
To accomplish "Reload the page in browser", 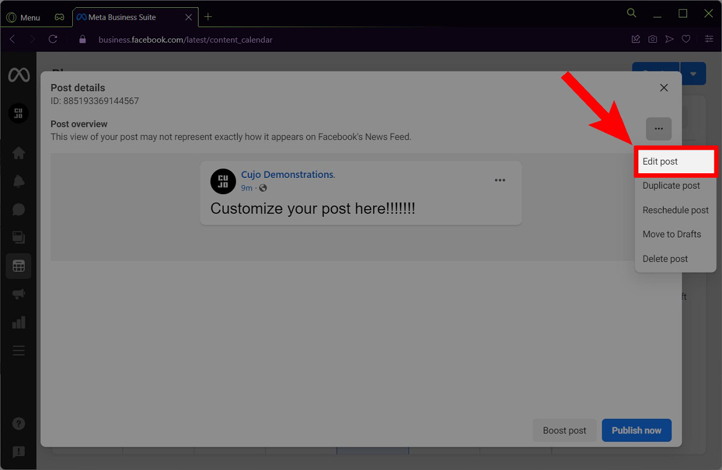I will 53,39.
